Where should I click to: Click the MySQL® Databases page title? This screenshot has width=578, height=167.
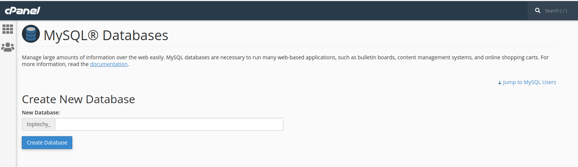(106, 36)
